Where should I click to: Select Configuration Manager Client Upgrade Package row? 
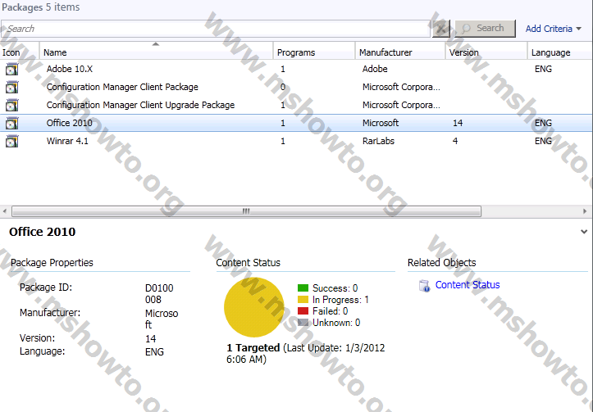(x=297, y=105)
